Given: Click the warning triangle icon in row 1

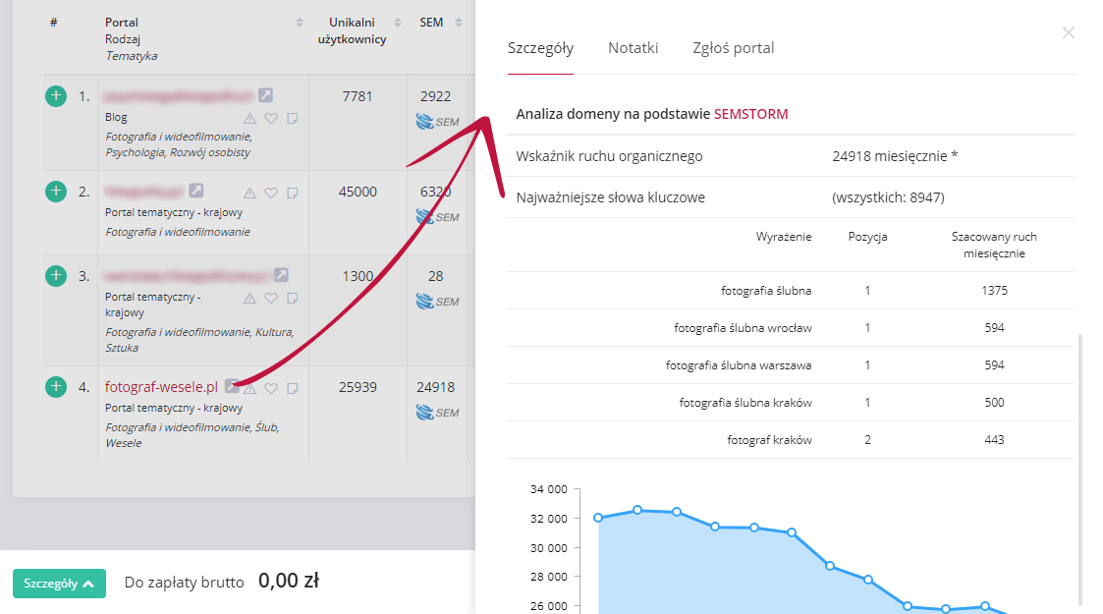Looking at the screenshot, I should pos(249,118).
